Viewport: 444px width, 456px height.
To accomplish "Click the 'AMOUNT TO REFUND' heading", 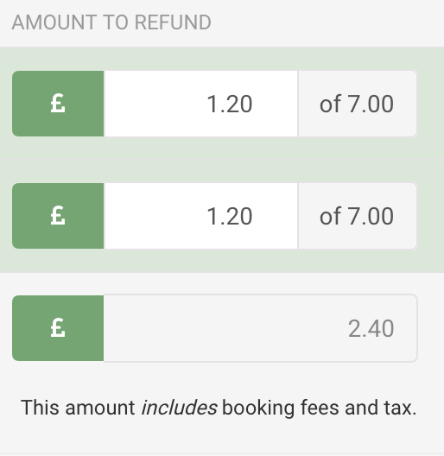I will tap(111, 22).
